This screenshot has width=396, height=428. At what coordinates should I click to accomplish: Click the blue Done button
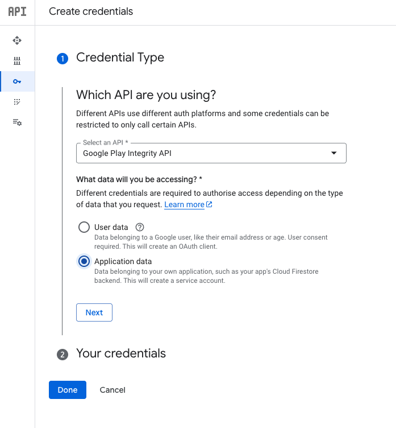(68, 390)
